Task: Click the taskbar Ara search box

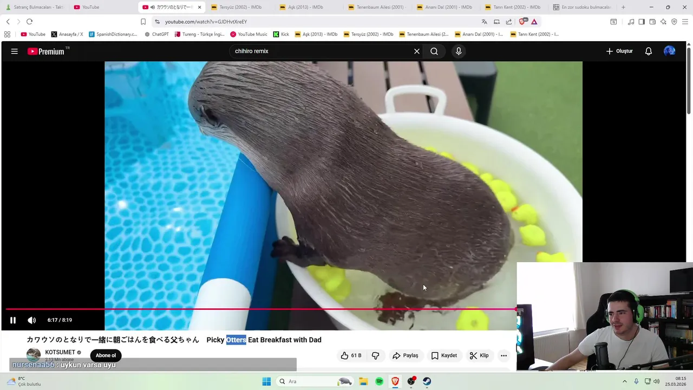Action: click(315, 381)
